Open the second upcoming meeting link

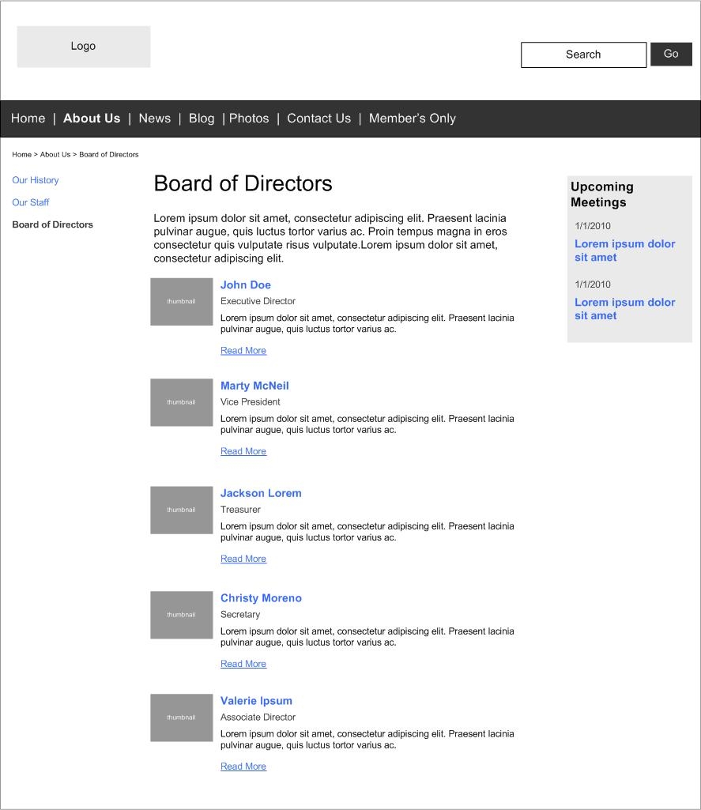624,309
